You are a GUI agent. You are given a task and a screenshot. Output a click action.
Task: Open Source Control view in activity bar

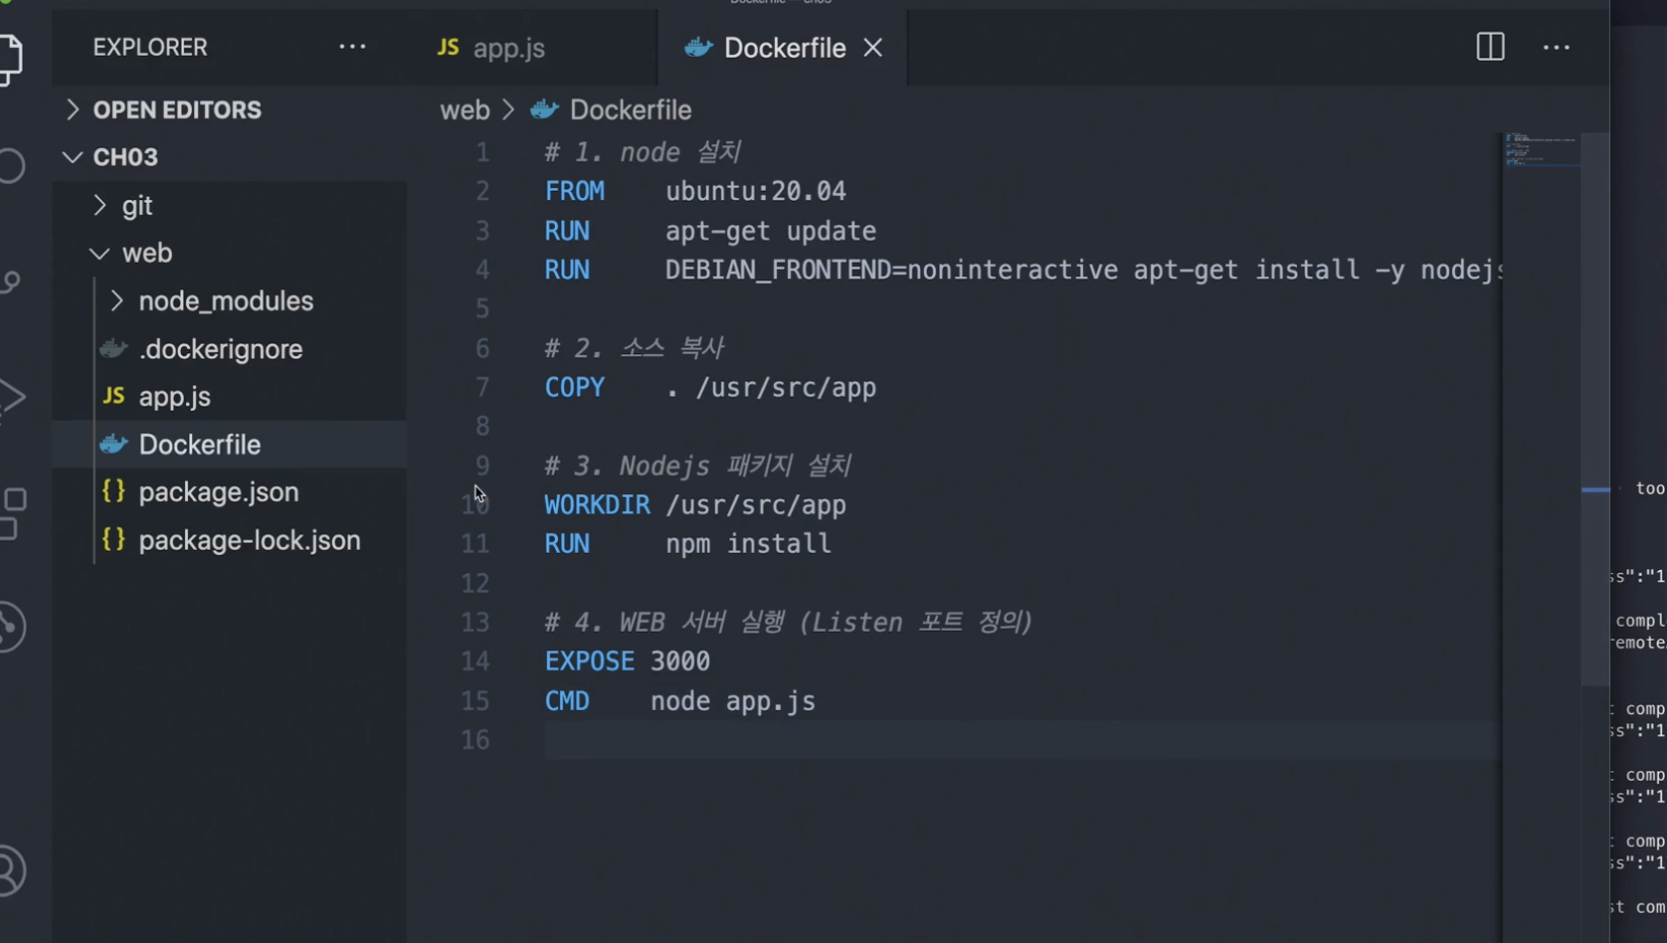[10, 283]
